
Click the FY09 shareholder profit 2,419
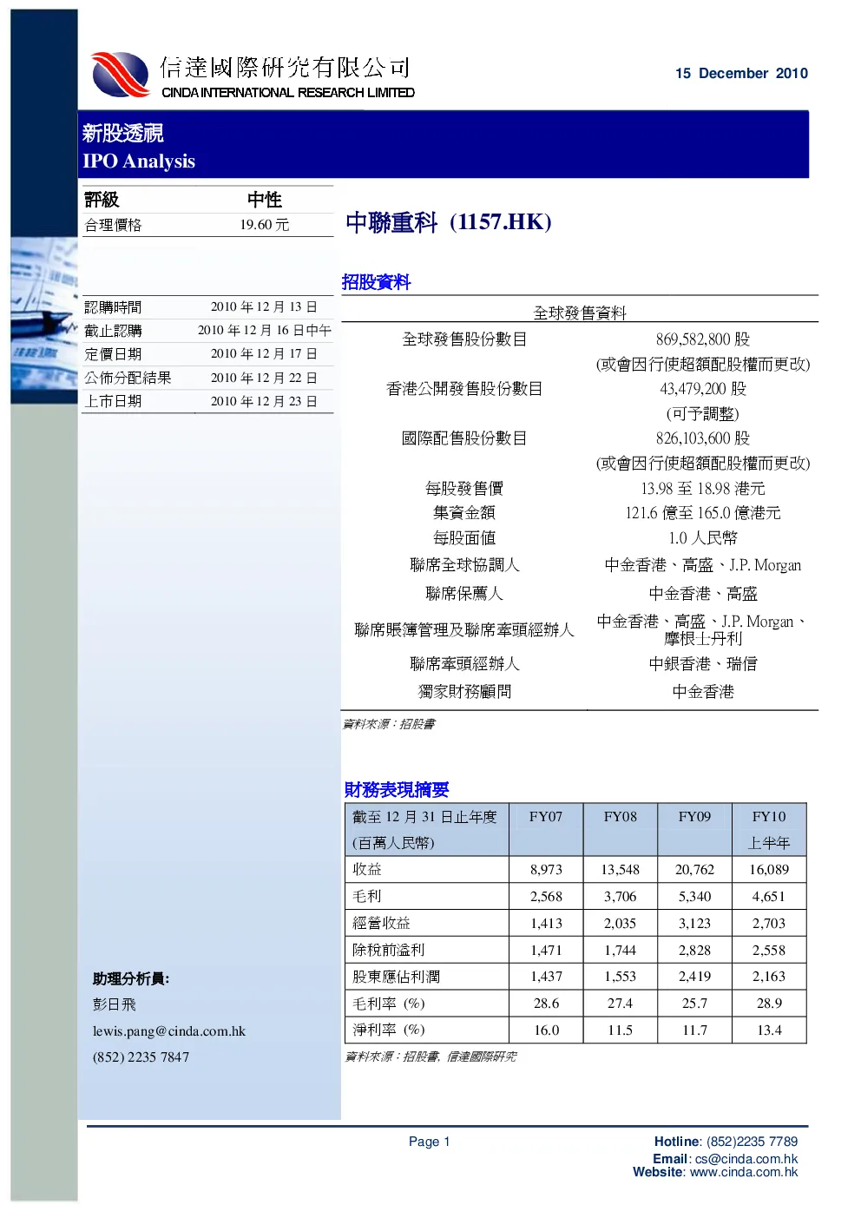pyautogui.click(x=694, y=977)
